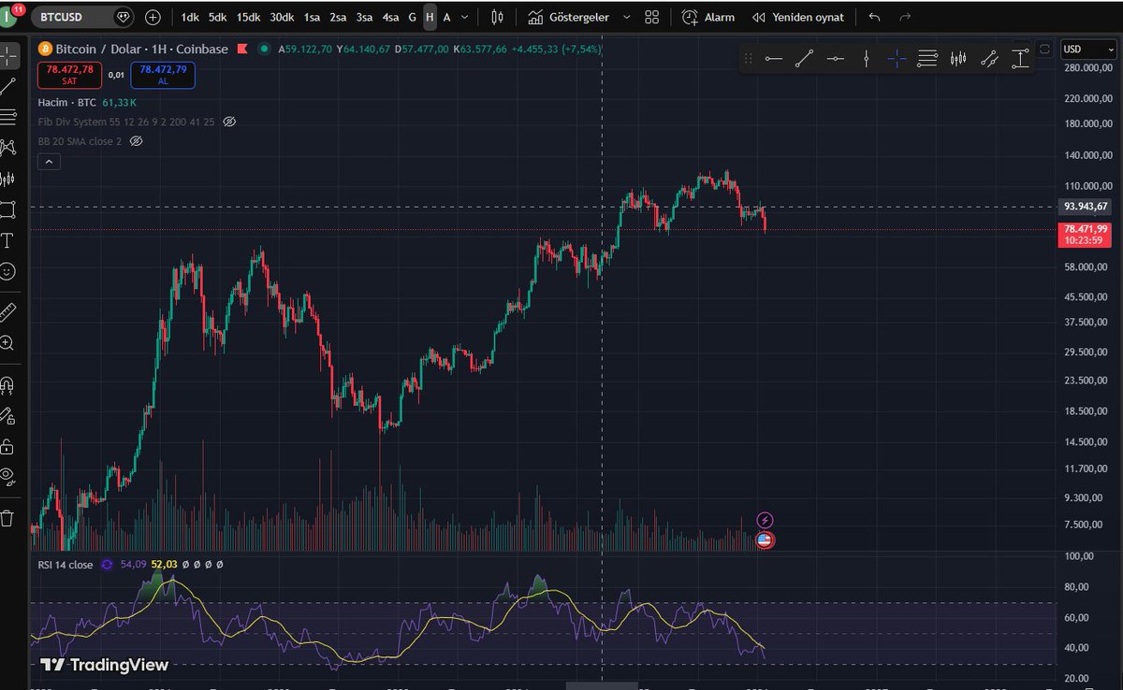Remove drawings with the trash icon
Screen dimensions: 1123x690
pyautogui.click(x=7, y=517)
